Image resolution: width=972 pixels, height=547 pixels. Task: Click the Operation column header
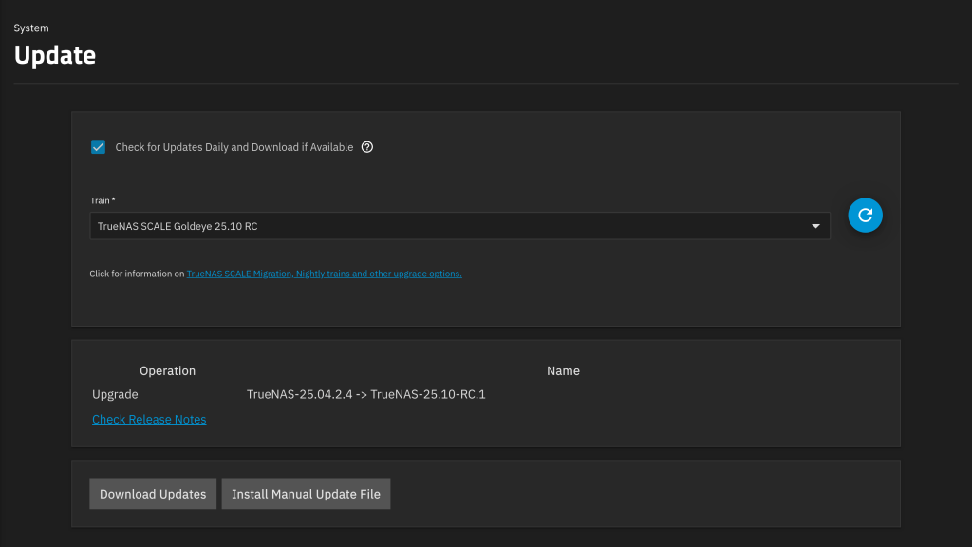(167, 370)
